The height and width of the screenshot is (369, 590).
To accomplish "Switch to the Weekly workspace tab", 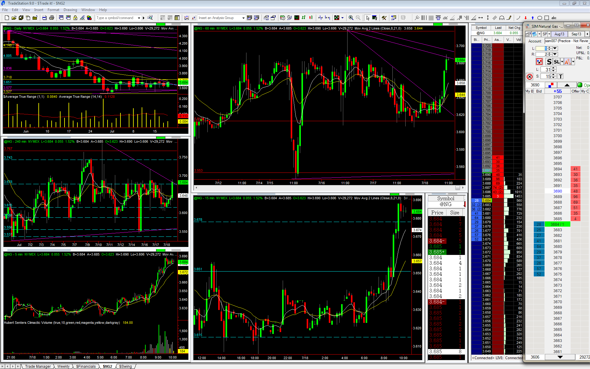I will [63, 366].
